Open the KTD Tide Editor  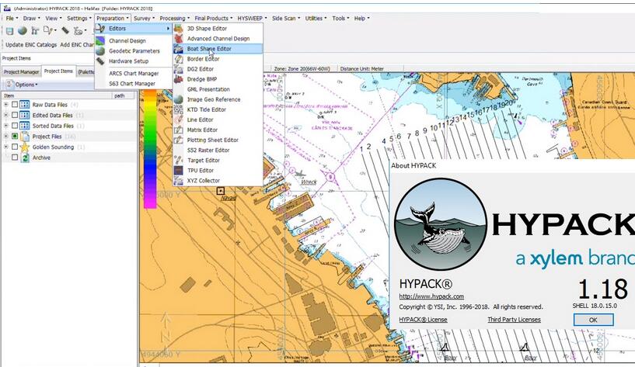218,109
